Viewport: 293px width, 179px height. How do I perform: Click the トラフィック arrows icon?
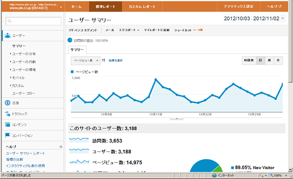click(7, 114)
